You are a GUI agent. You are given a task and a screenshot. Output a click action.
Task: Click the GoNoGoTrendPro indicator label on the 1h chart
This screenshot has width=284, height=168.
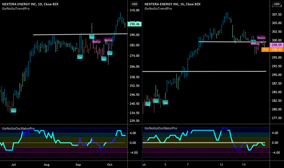tap(158, 9)
